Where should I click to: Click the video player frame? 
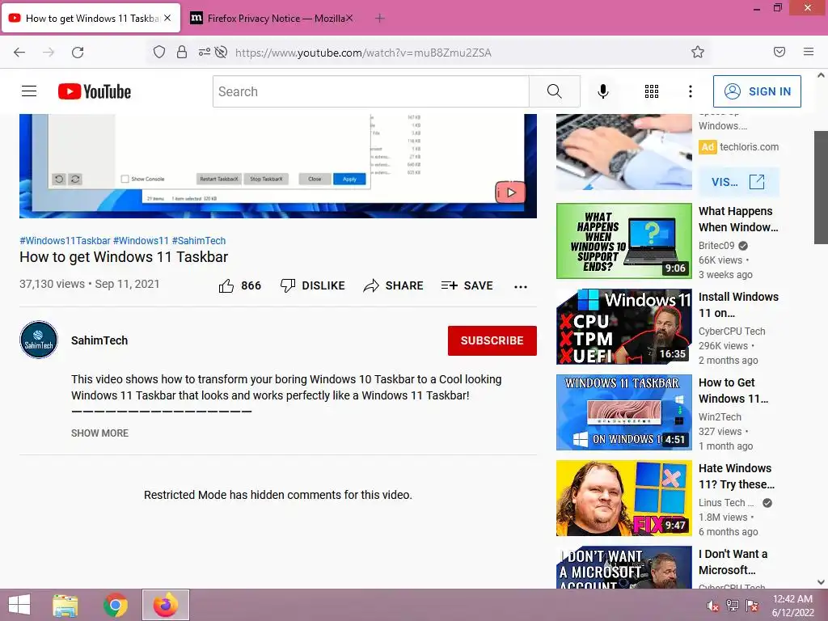click(x=278, y=166)
